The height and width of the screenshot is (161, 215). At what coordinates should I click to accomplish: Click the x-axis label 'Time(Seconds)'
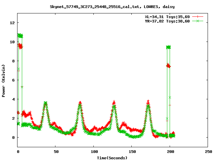tap(112, 158)
